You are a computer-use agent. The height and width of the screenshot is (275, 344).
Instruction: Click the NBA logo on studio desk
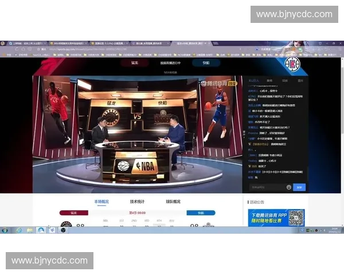coord(130,166)
